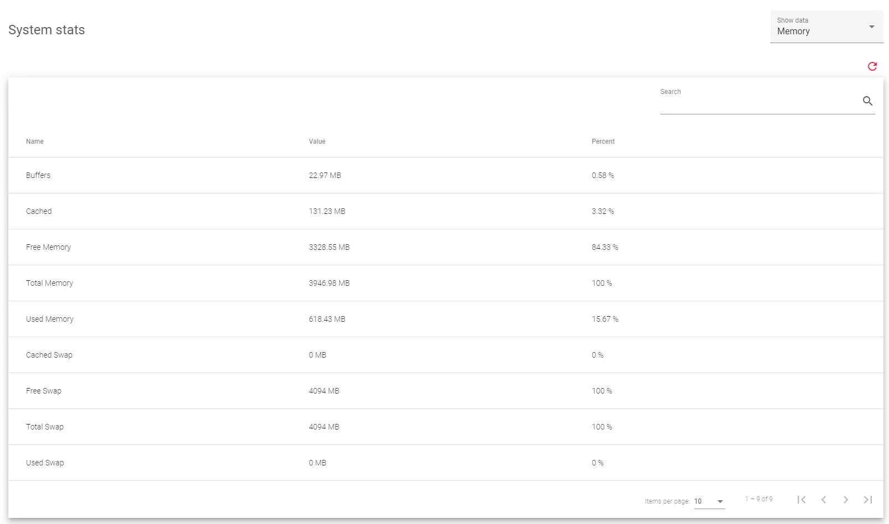Click the Used Memory row name

pyautogui.click(x=49, y=319)
